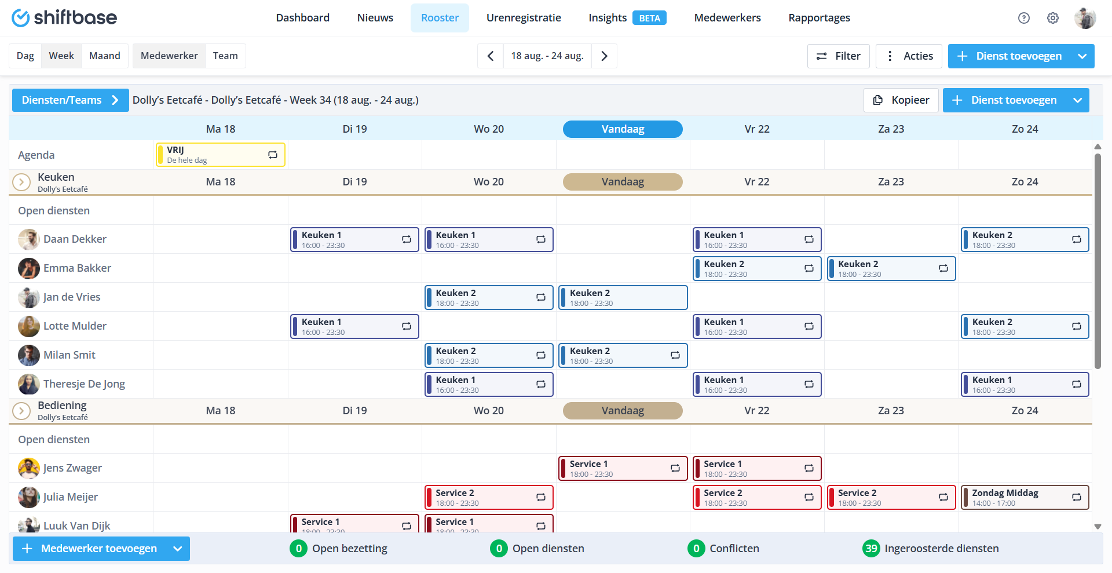Click the Kopieer button
Image resolution: width=1112 pixels, height=573 pixels.
(x=901, y=100)
